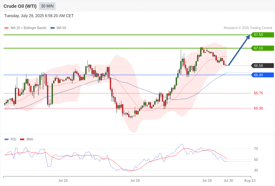Click the blue RSI legend swatch
The image size is (275, 186).
6,139
